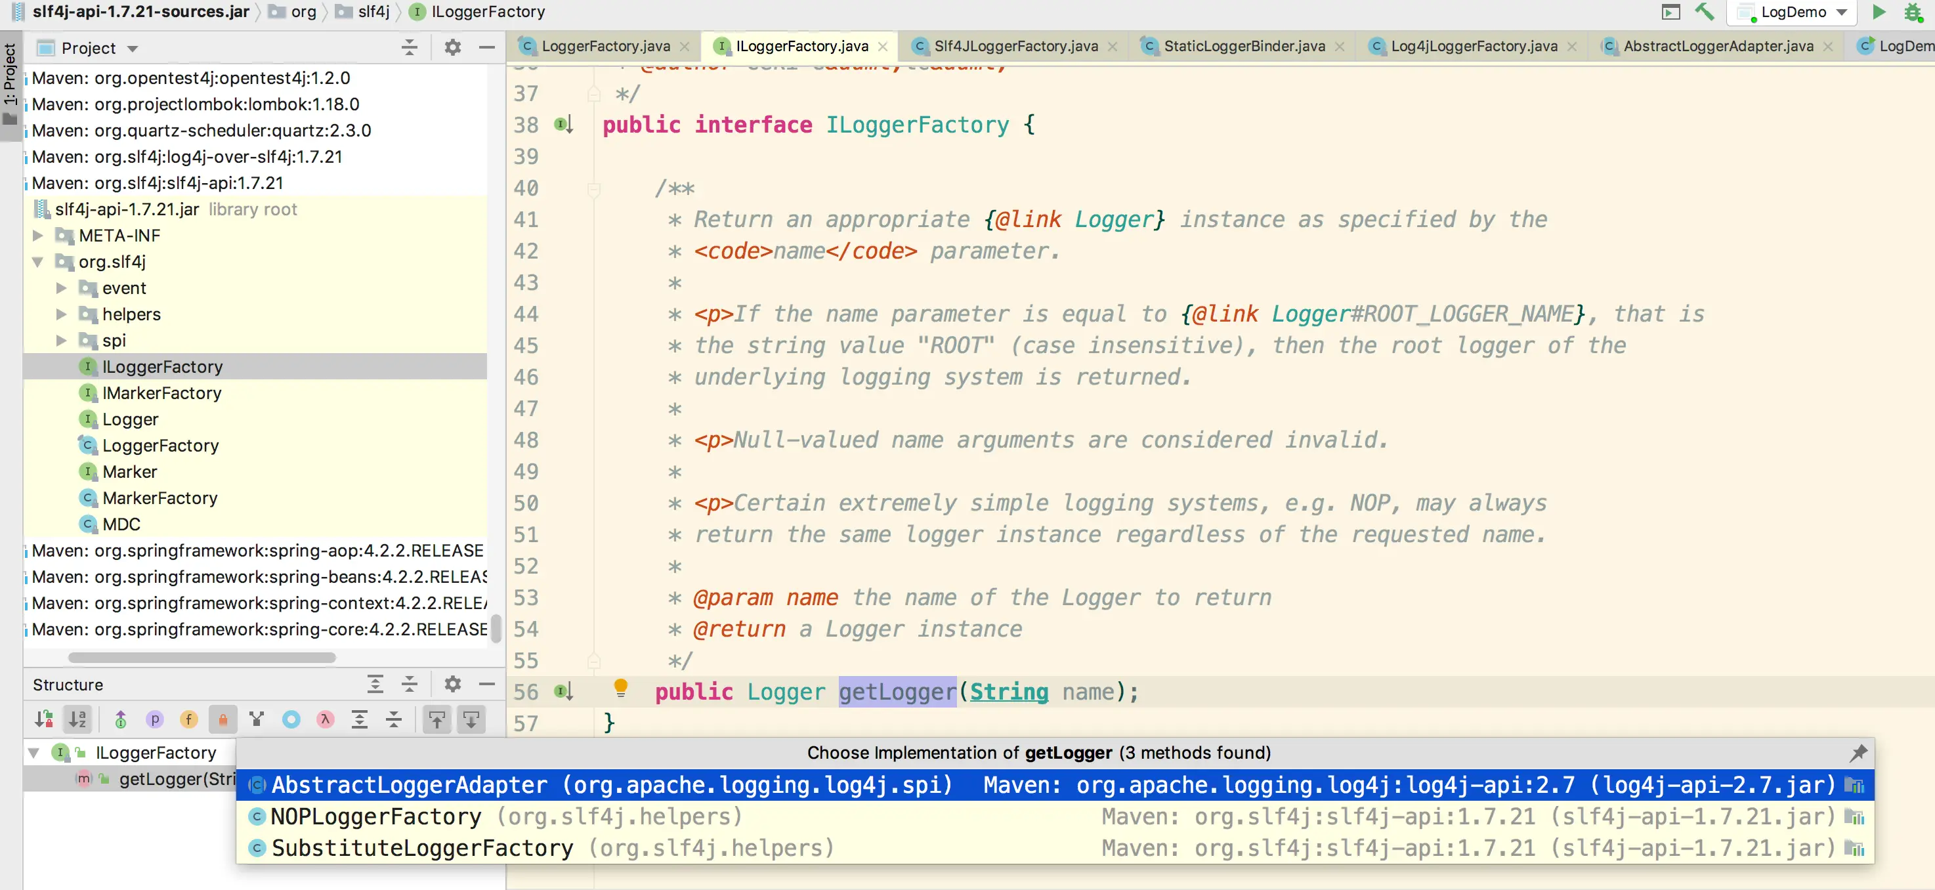Choose AbstractLoggerAdapter implementation in popup

coord(1055,785)
